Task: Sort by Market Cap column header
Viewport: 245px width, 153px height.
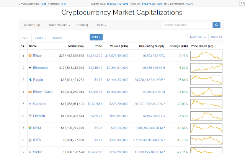Action: 76,46
